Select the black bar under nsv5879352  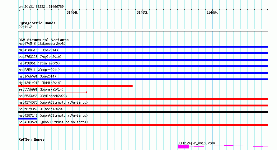click(x=143, y=112)
